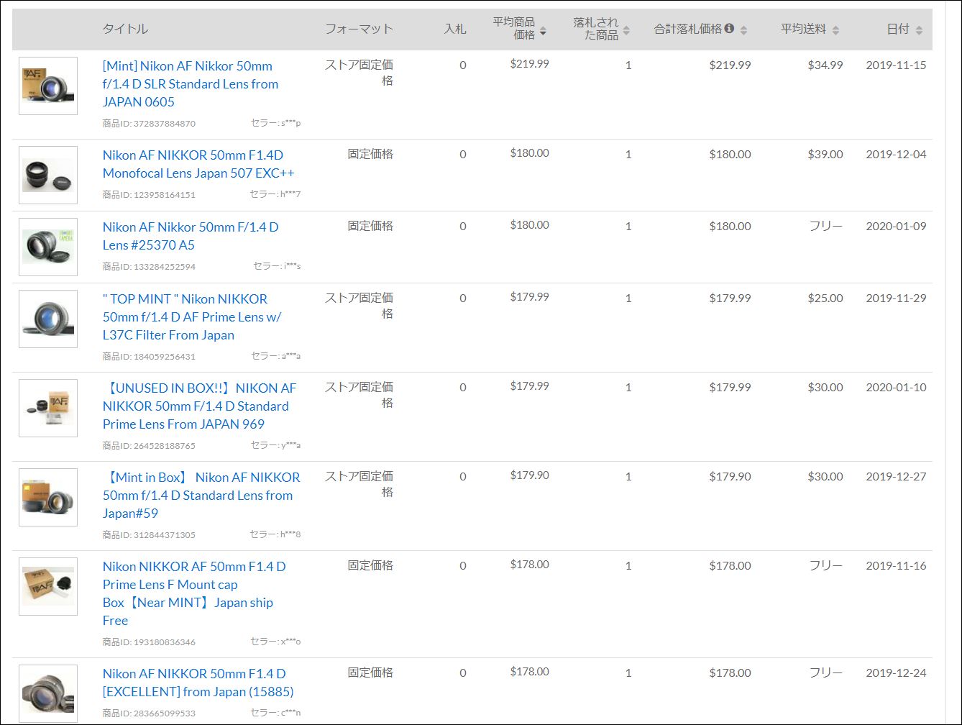
Task: Select 商品ID: 193180836346 text
Action: (149, 642)
